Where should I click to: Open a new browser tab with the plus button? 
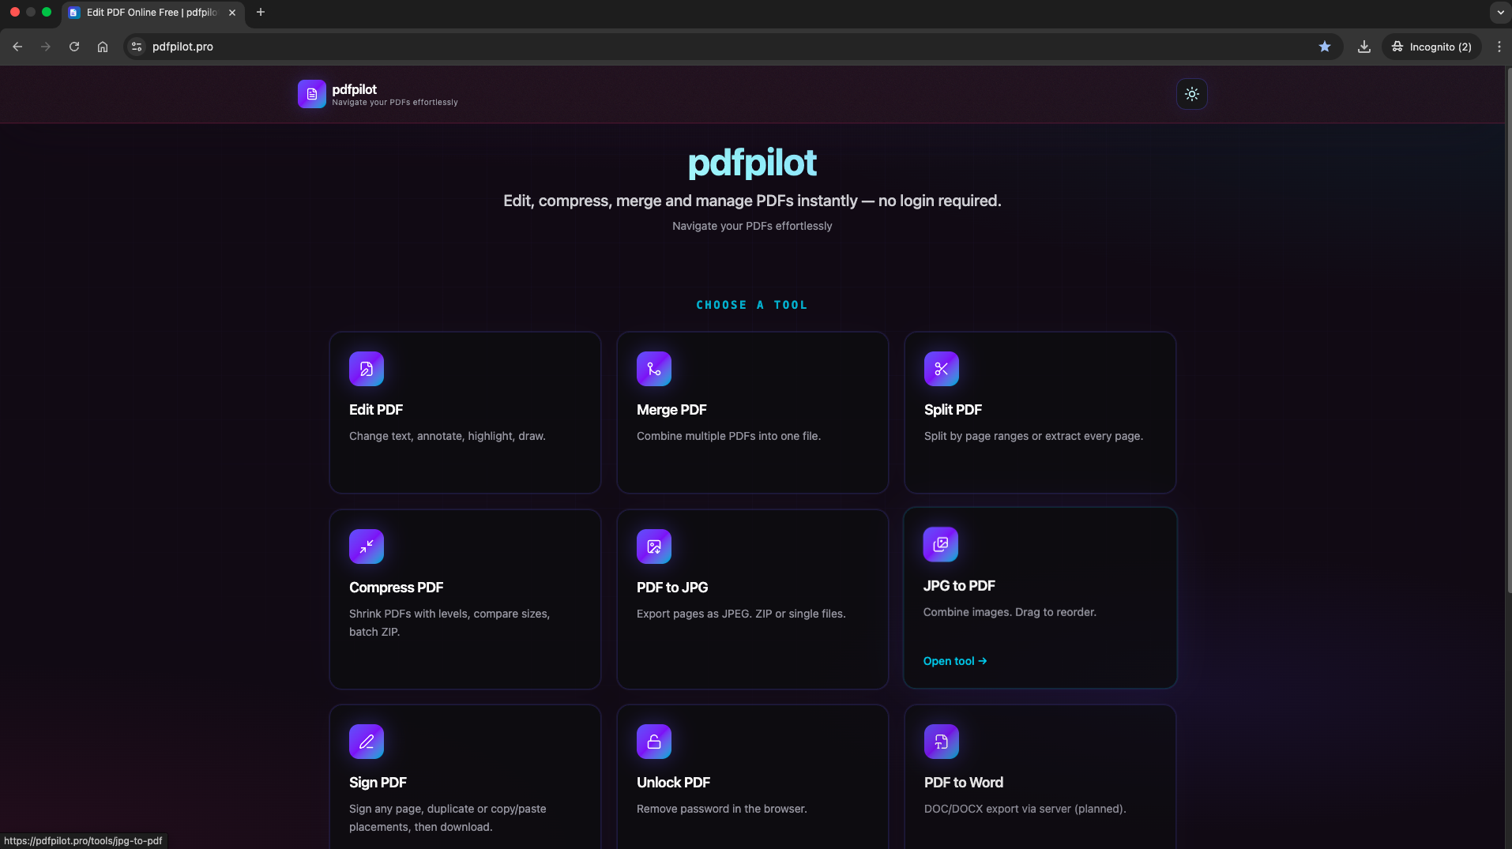(x=261, y=12)
